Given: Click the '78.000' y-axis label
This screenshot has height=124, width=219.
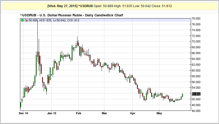Looking at the screenshot, I should coord(196,18).
